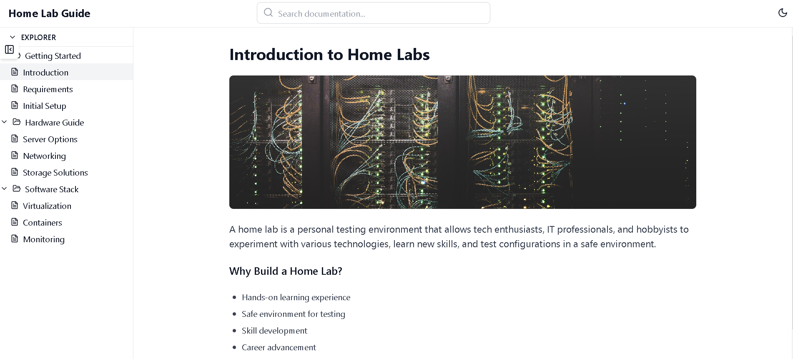Click the server rack hero image
The width and height of the screenshot is (793, 359).
tap(463, 142)
